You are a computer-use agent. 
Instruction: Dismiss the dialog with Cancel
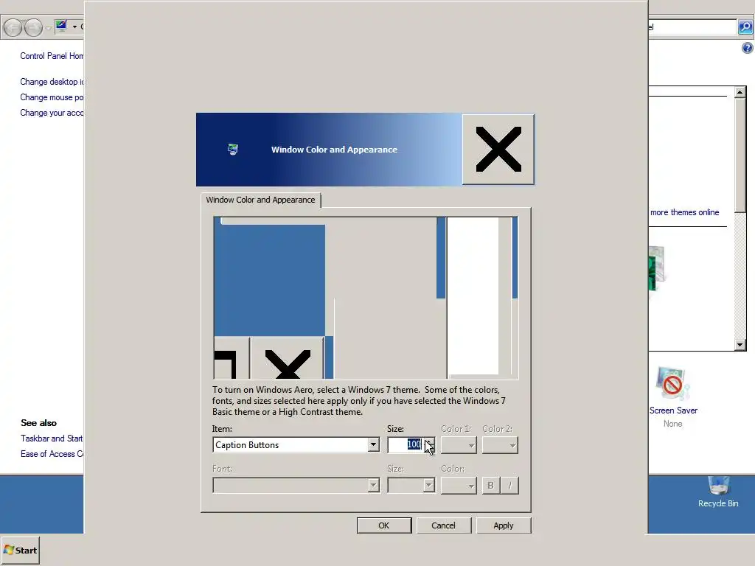[x=443, y=525]
